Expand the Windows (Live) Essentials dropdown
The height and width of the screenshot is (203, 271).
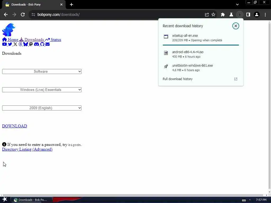pyautogui.click(x=42, y=90)
